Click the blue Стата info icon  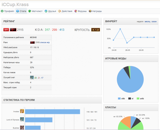pos(18,11)
